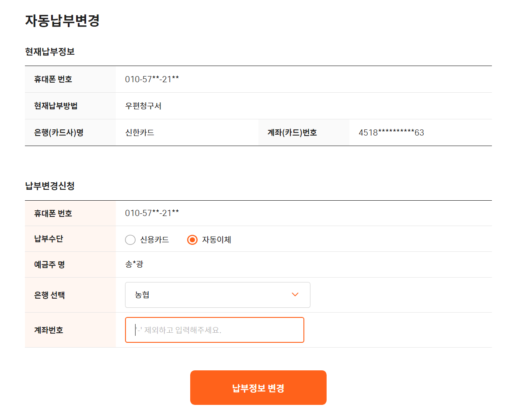The image size is (526, 411).
Task: Click the 납부변경신청 section heading
Action: (50, 186)
